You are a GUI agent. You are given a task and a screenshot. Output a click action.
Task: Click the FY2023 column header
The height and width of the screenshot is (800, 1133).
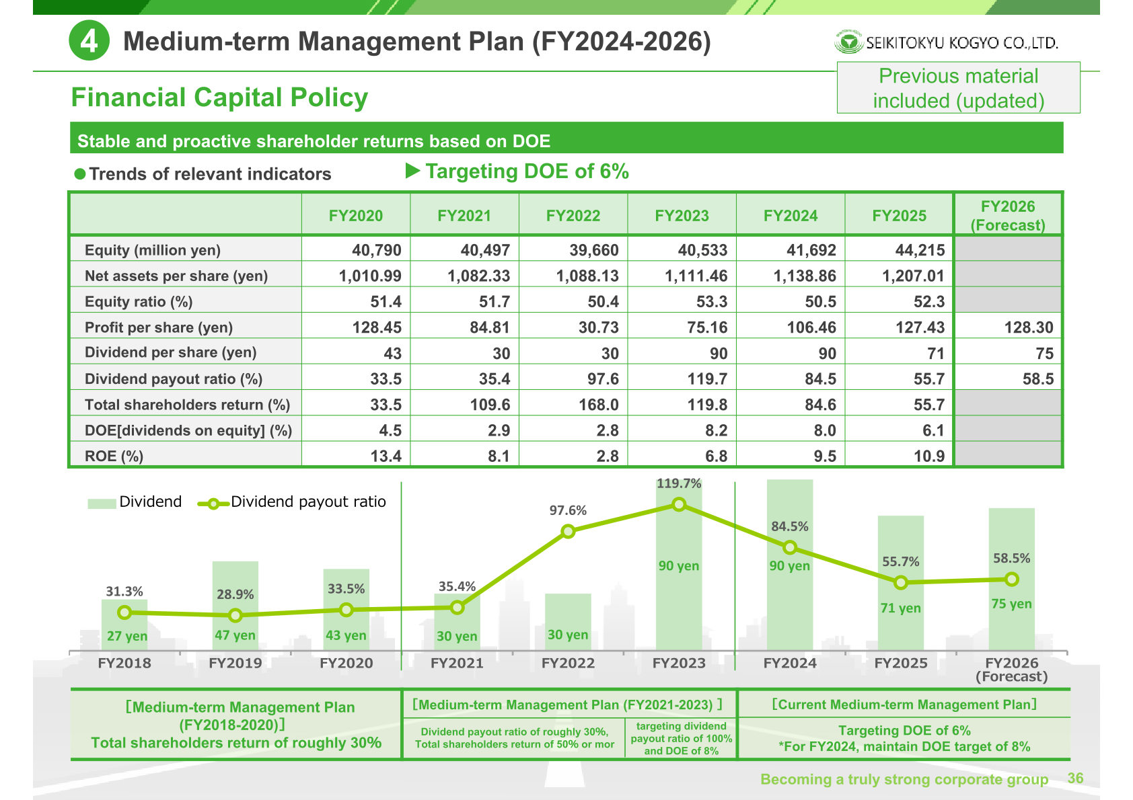pyautogui.click(x=682, y=216)
